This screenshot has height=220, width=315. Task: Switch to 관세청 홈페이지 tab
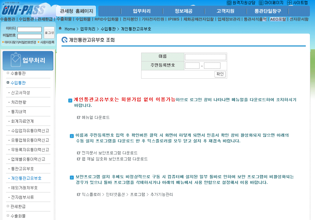(x=76, y=11)
